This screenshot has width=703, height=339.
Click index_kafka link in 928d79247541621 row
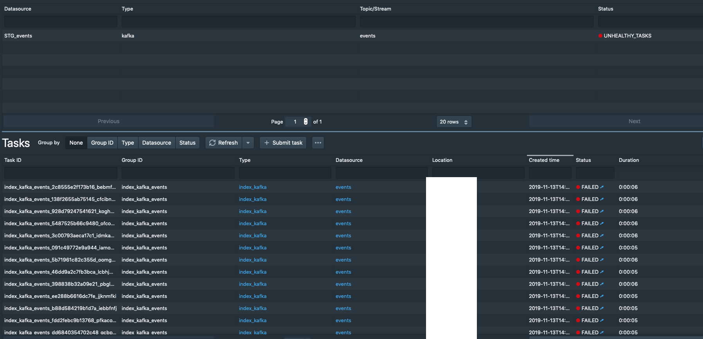point(253,211)
